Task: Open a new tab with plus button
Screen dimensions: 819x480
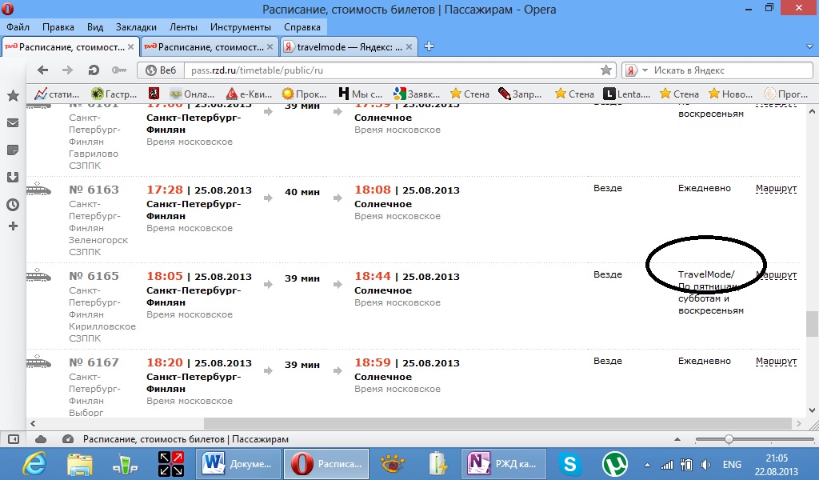Action: [x=429, y=46]
